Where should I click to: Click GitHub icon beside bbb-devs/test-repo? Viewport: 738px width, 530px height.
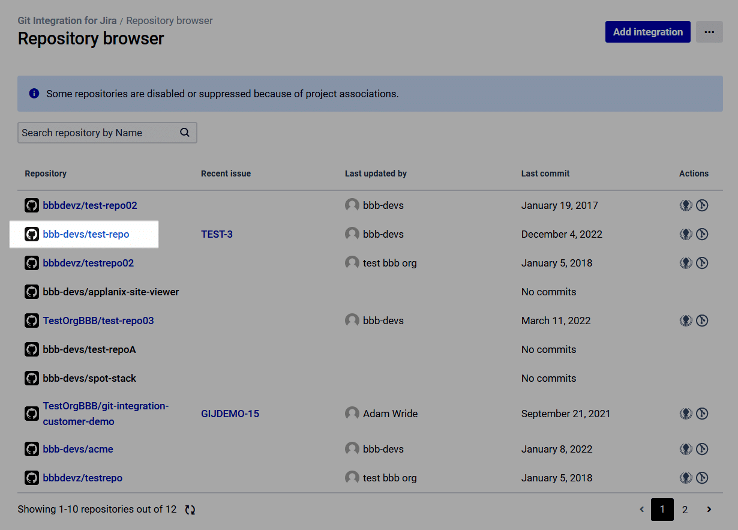tap(32, 234)
